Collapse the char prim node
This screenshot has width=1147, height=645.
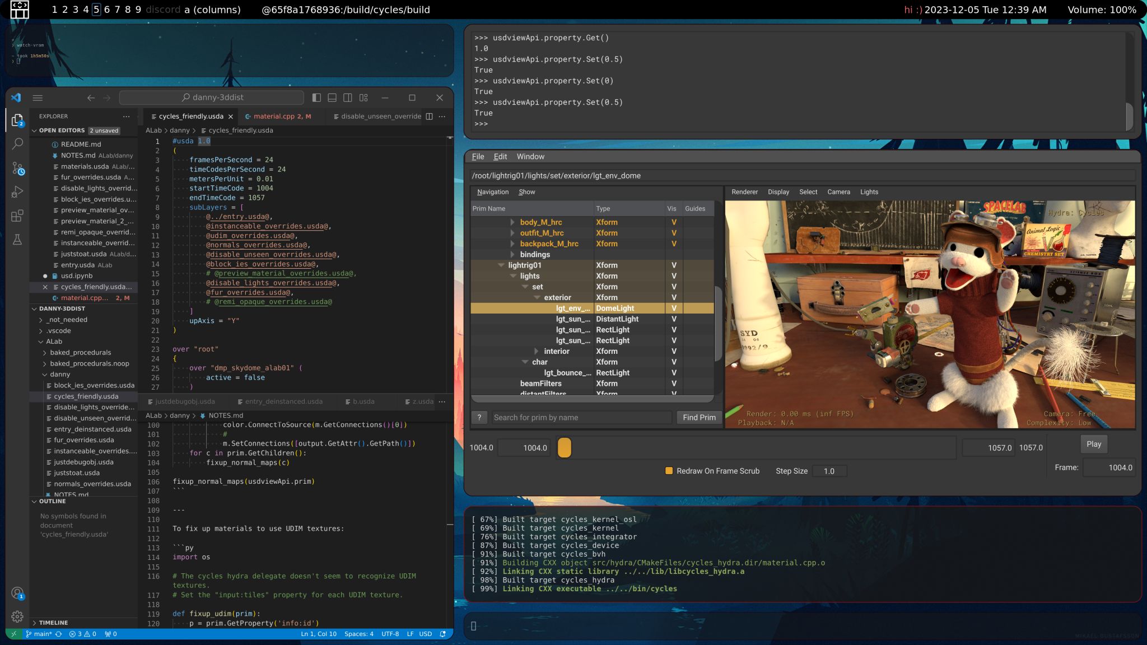point(525,362)
